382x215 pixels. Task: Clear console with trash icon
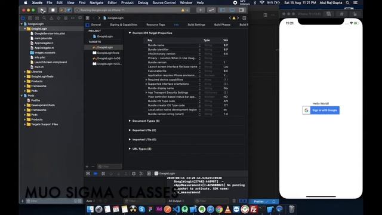pos(234,201)
